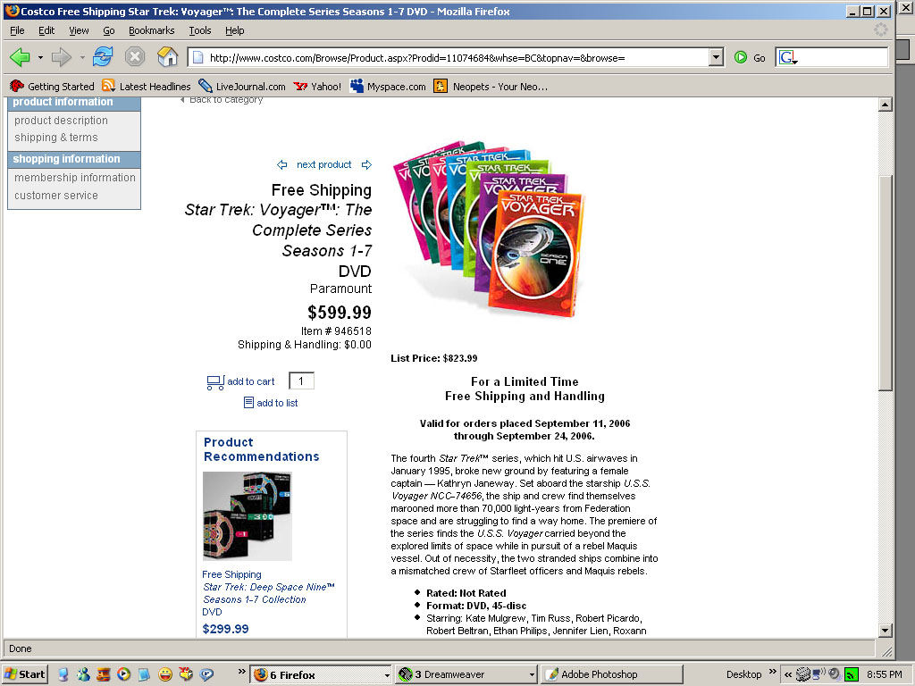Open the Google search engine selector
The height and width of the screenshot is (686, 915).
(x=788, y=58)
